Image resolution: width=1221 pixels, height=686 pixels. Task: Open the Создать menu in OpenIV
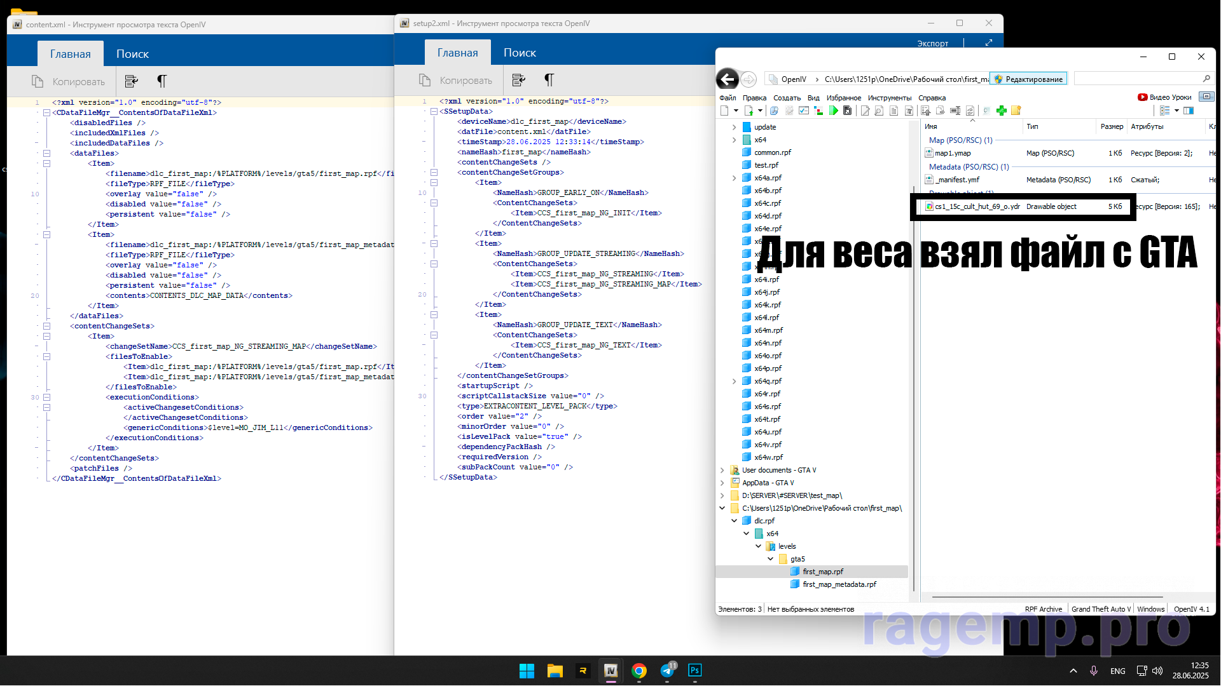(x=787, y=98)
